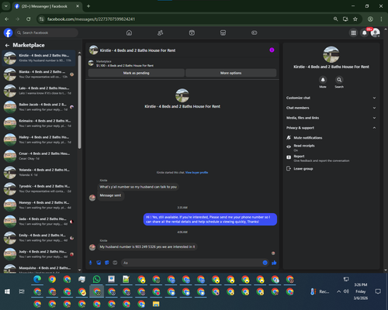Open a new Chrome tab
Viewport: 388px width, 310px height.
click(88, 6)
